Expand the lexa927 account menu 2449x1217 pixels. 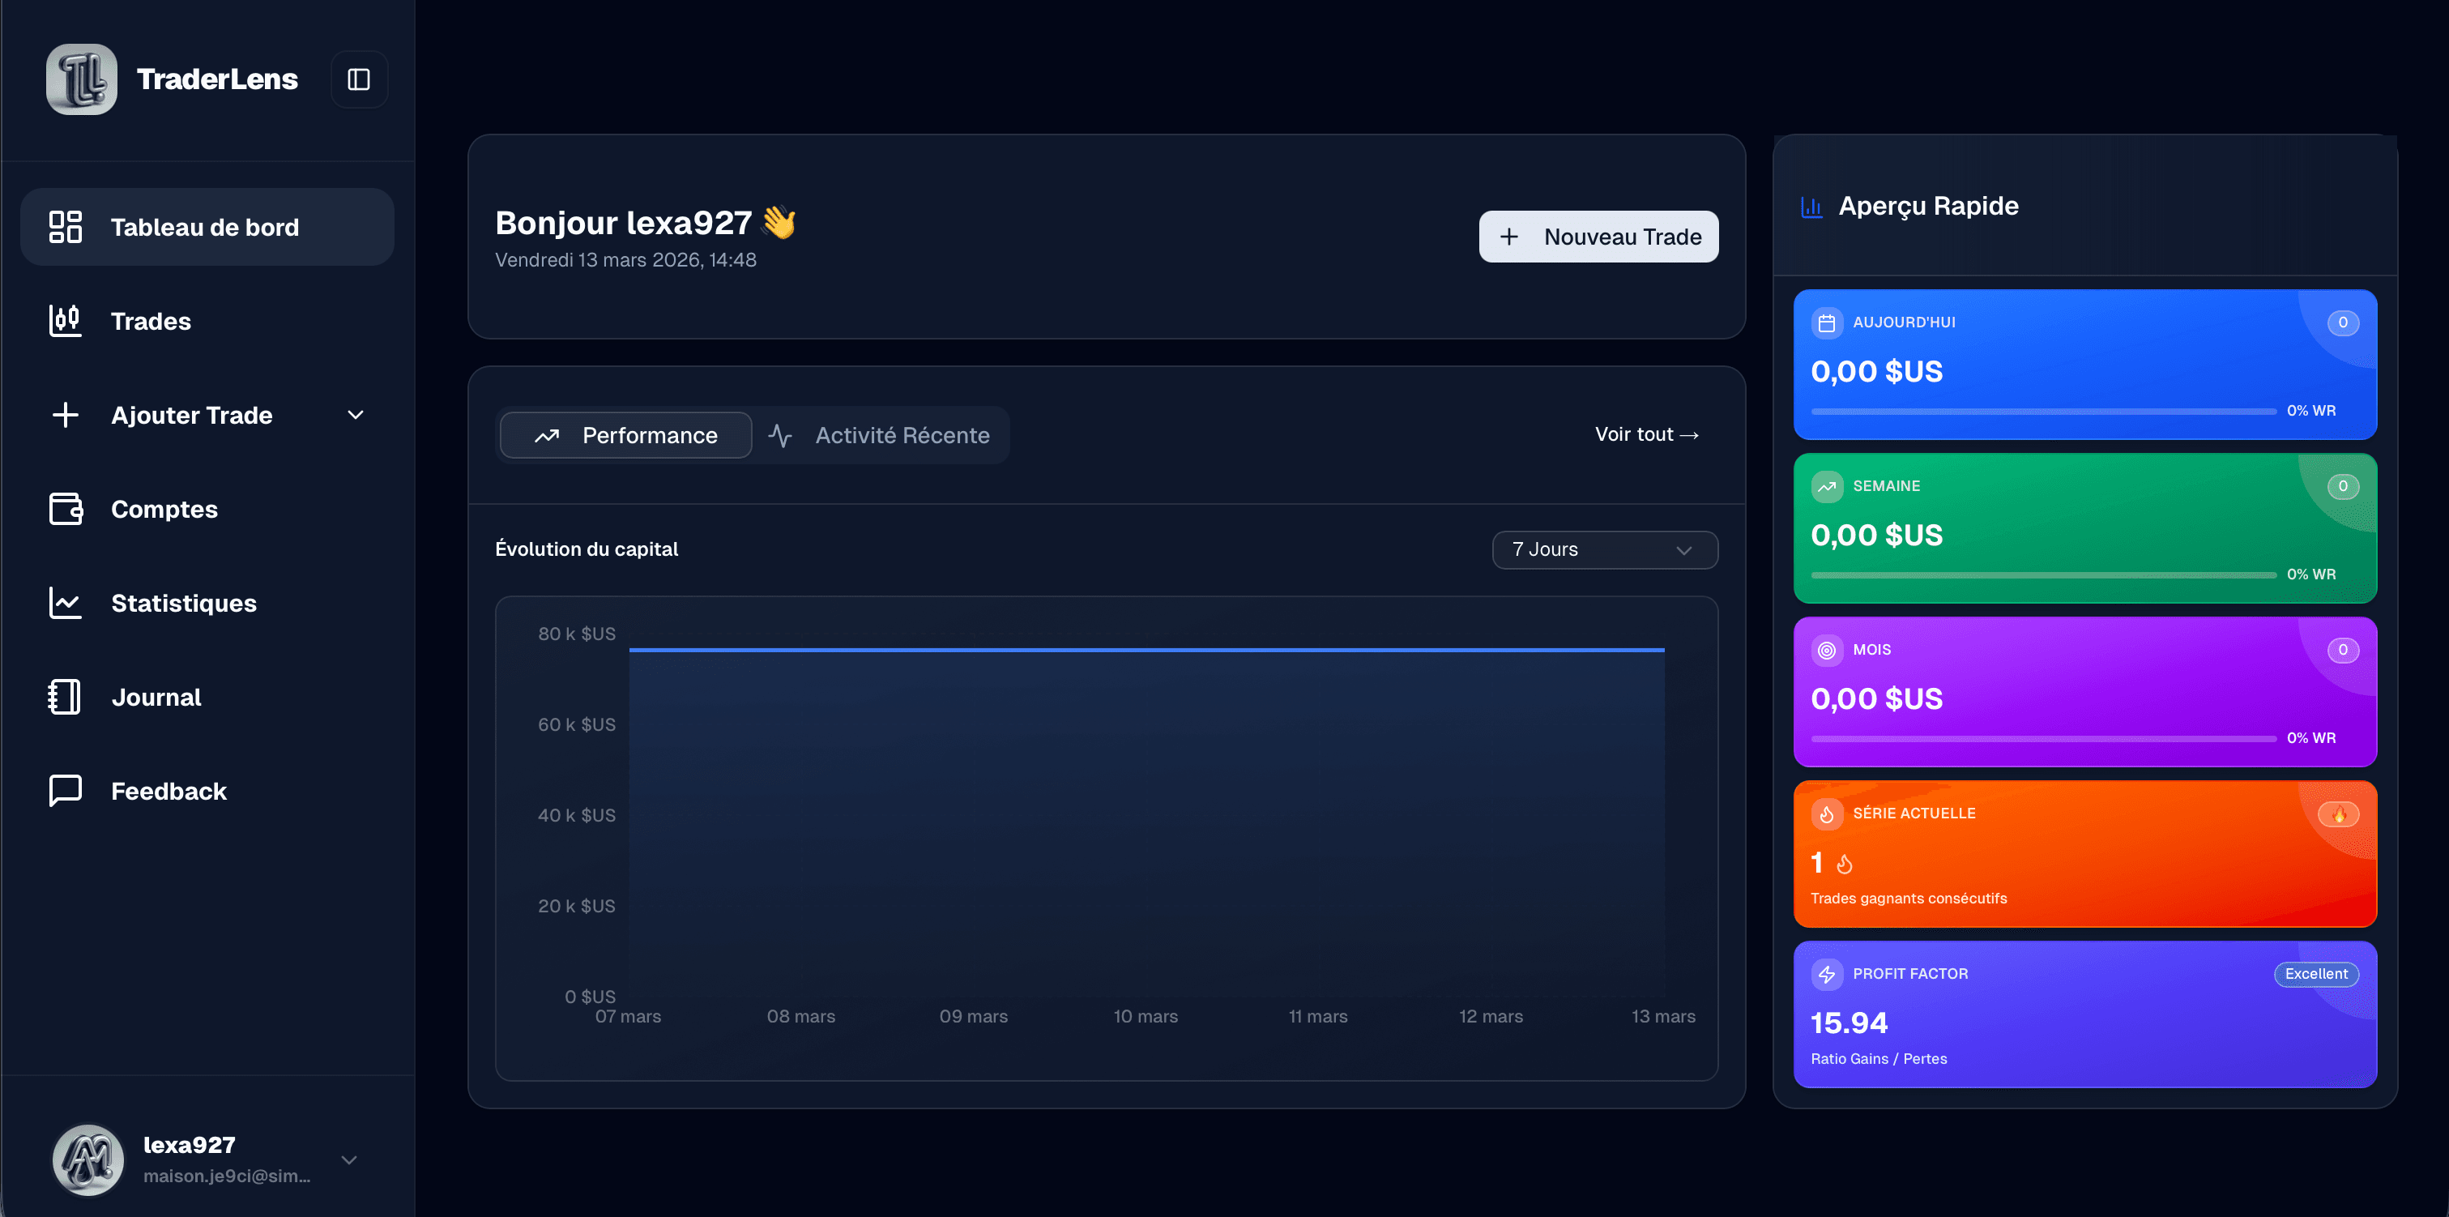(348, 1160)
